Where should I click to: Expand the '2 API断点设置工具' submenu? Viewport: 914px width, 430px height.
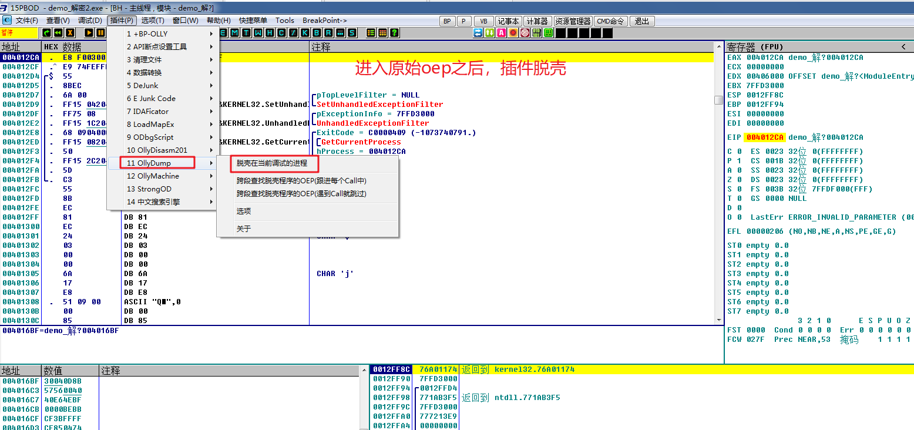point(163,46)
